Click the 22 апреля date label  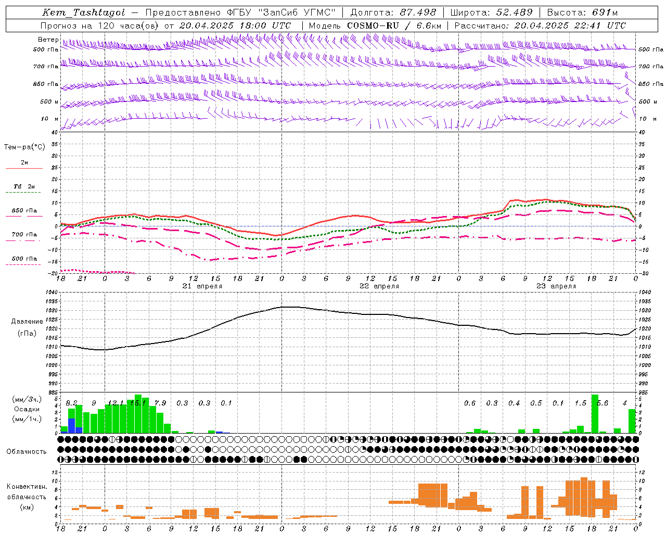(379, 286)
